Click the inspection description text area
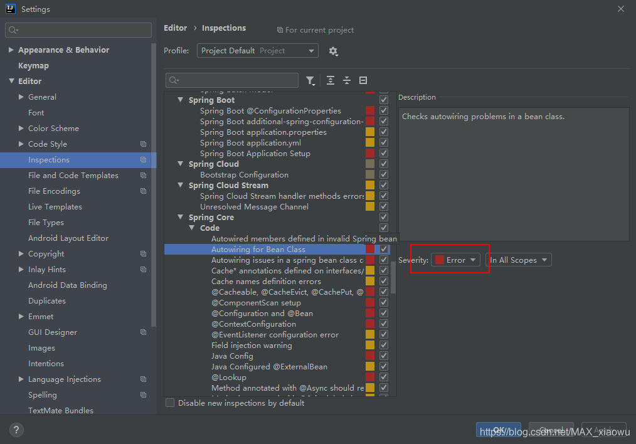Image resolution: width=636 pixels, height=444 pixels. (514, 174)
